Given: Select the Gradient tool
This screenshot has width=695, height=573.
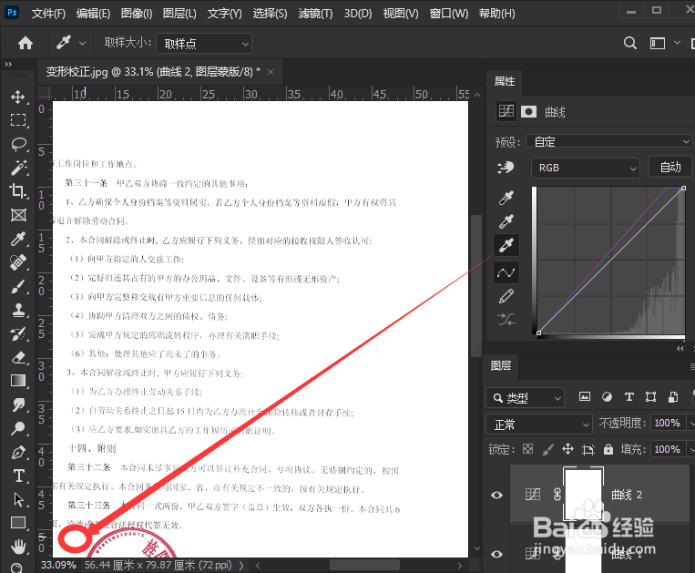Looking at the screenshot, I should tap(18, 381).
